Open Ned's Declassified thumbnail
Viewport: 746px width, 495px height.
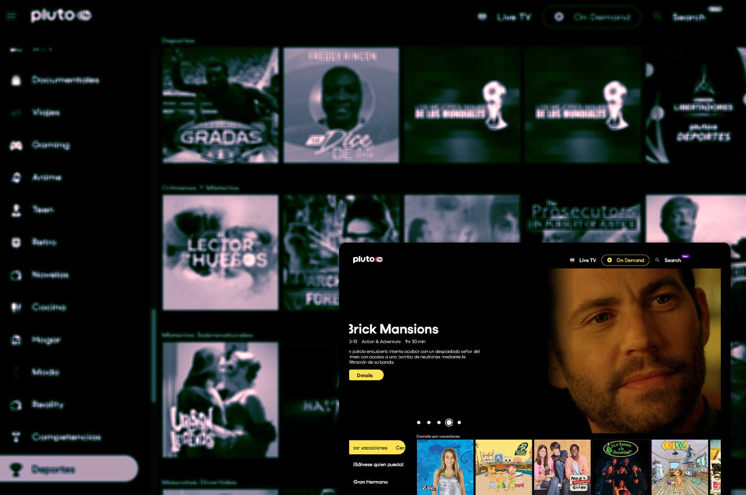click(x=562, y=467)
